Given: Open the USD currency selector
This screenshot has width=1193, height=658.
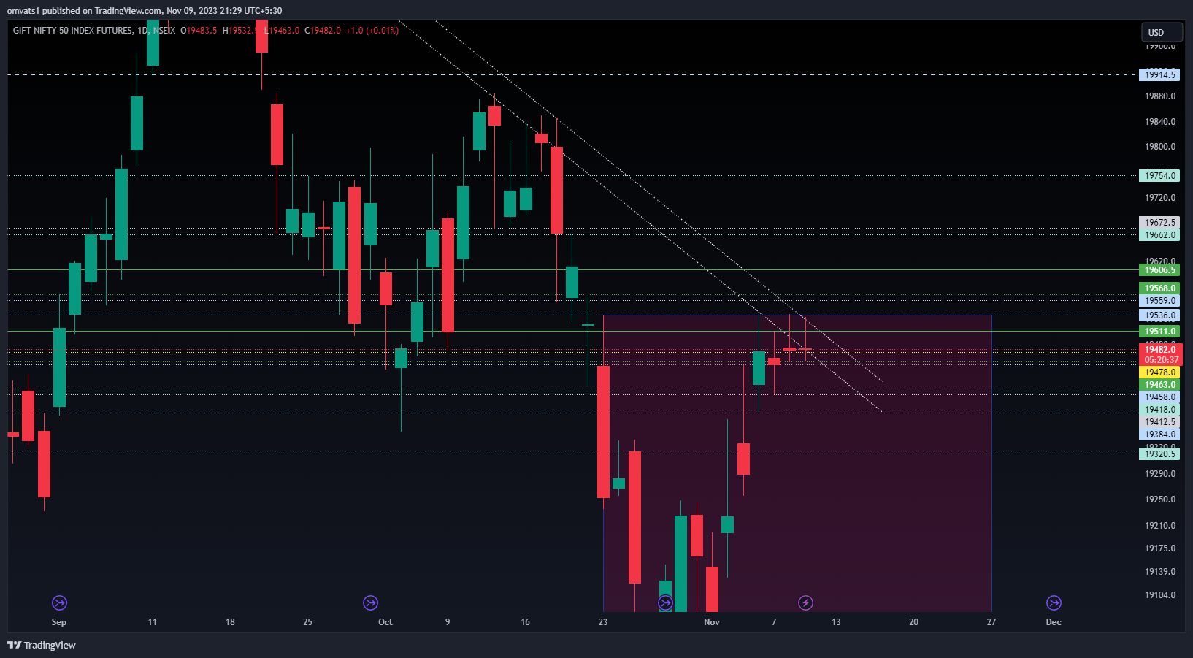Looking at the screenshot, I should 1162,32.
